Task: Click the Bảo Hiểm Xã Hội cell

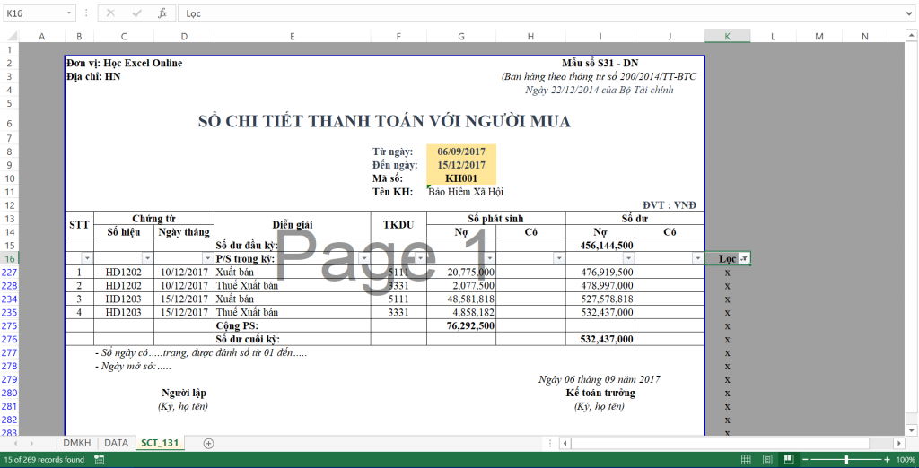Action: pos(466,192)
